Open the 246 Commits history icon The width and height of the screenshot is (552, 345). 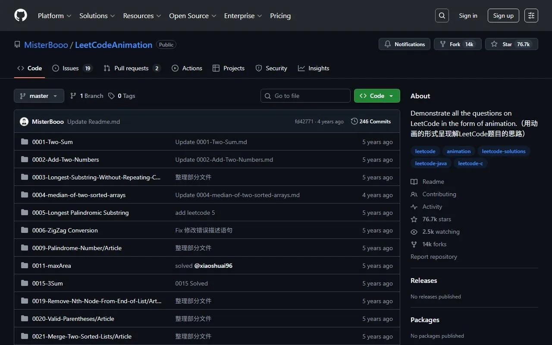click(354, 122)
